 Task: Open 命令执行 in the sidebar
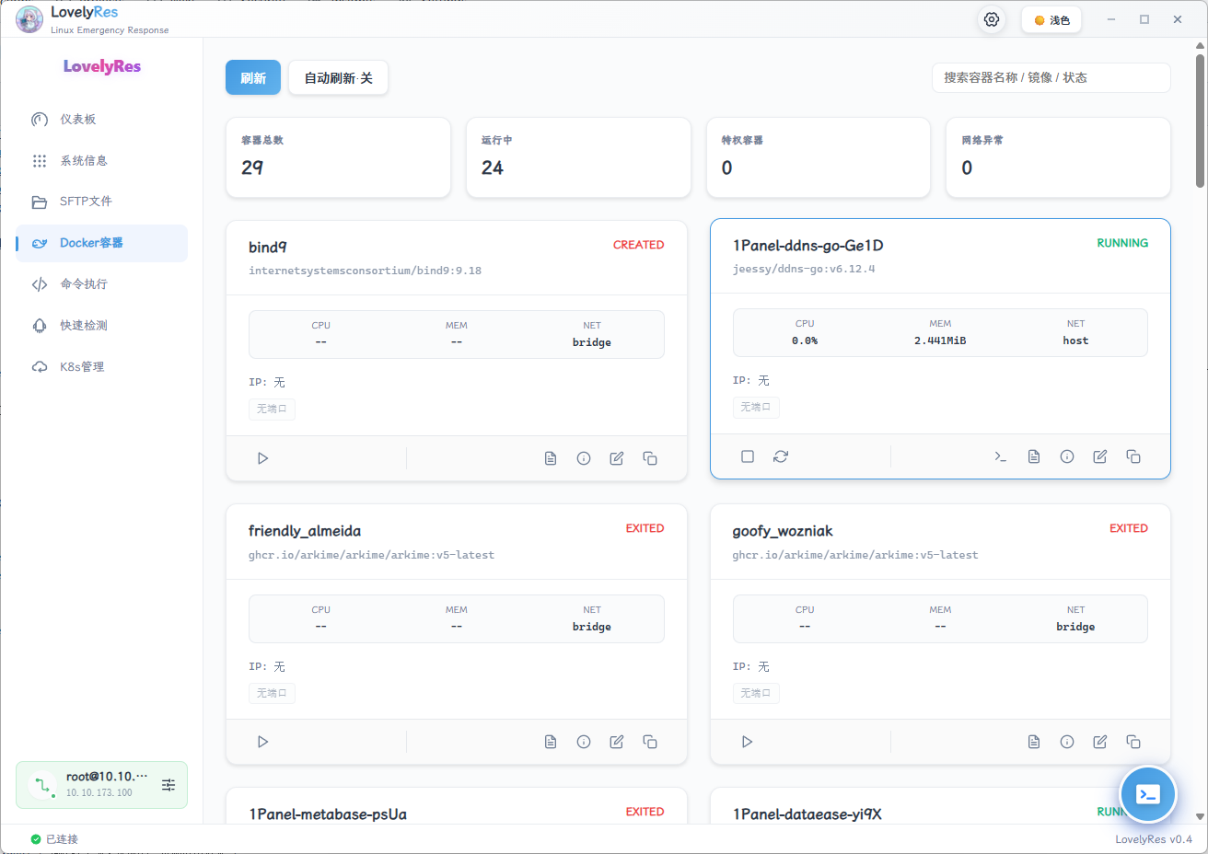[x=101, y=284]
